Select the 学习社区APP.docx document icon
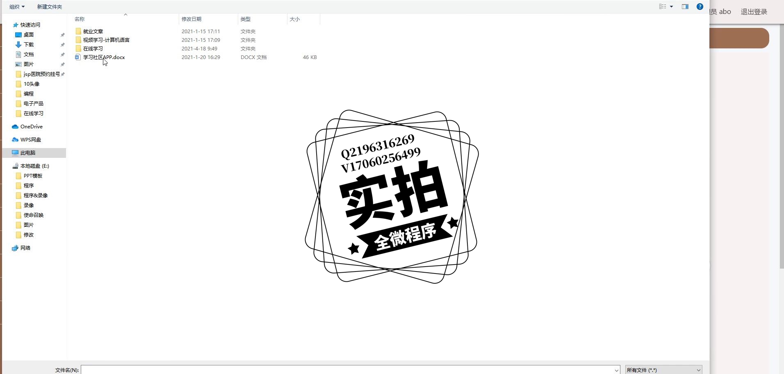The image size is (784, 374). tap(78, 57)
